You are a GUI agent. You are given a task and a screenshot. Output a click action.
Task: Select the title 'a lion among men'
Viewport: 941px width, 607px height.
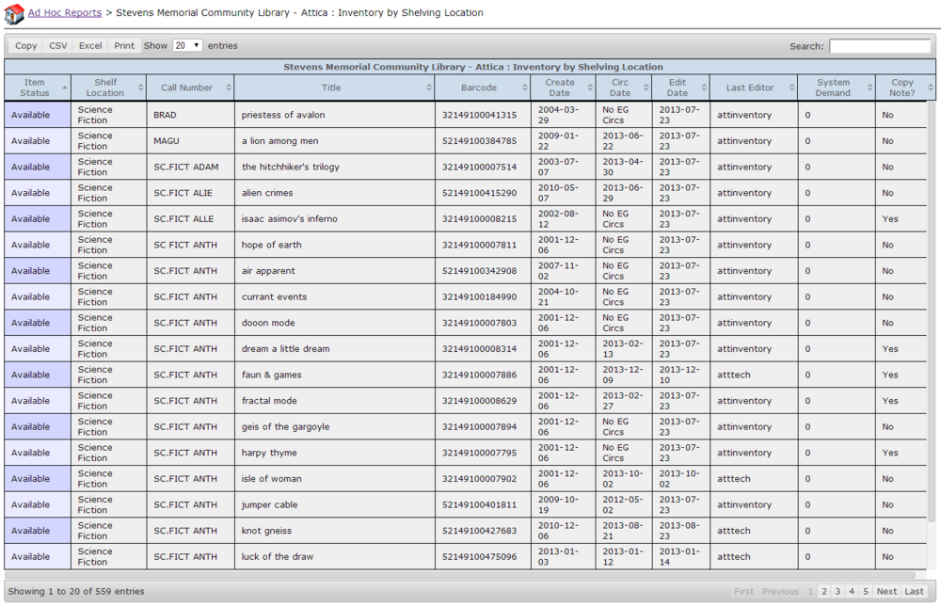(x=279, y=141)
